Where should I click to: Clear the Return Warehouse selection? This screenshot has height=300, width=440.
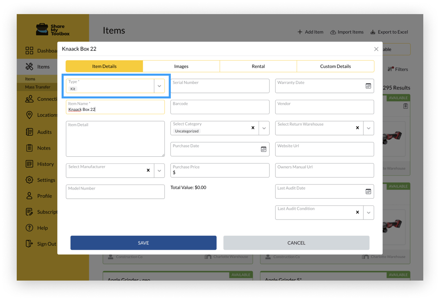click(x=357, y=128)
